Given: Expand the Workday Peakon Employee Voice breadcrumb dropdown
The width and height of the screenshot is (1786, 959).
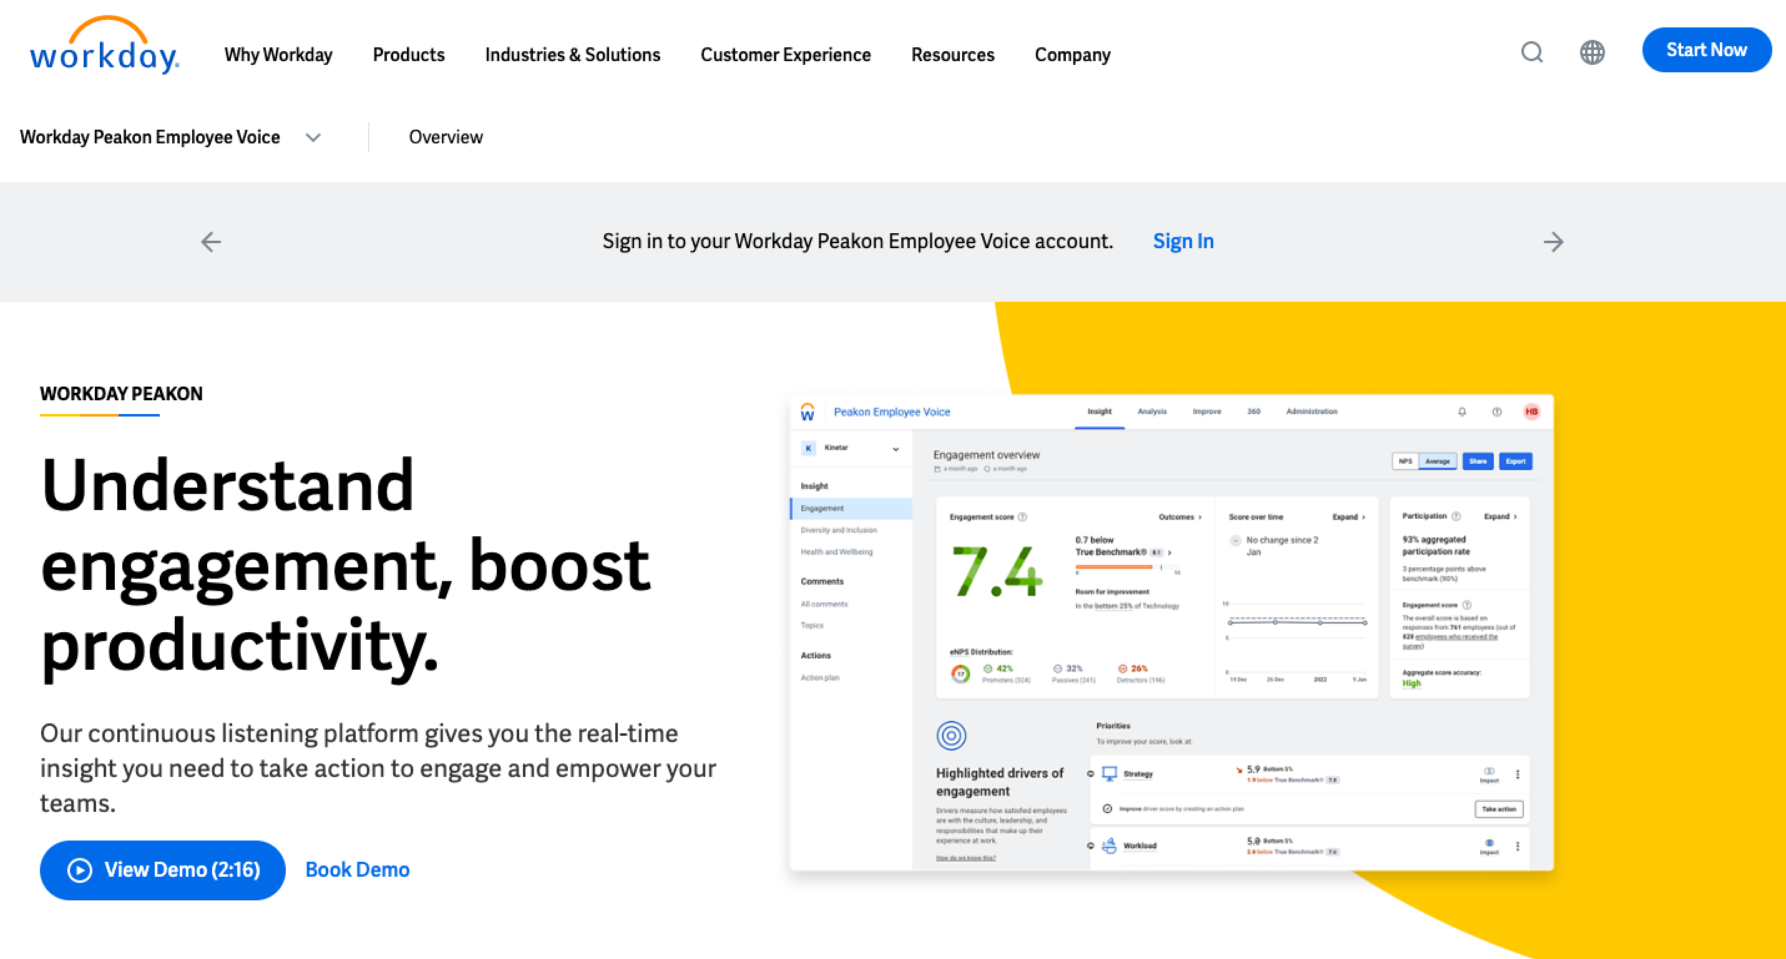Looking at the screenshot, I should pos(313,137).
